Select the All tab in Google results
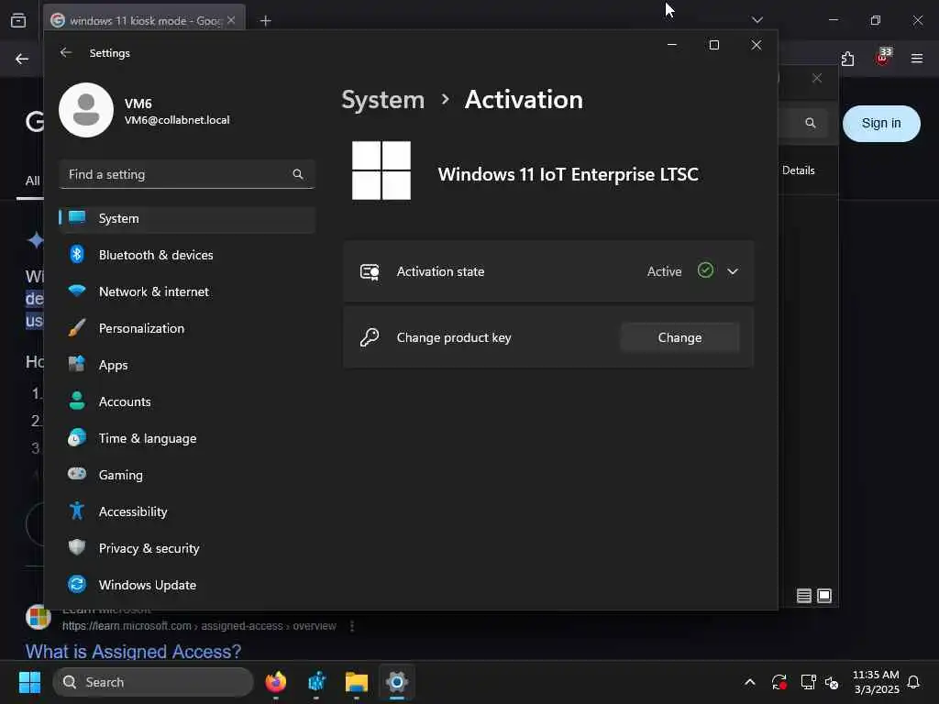 click(x=32, y=181)
